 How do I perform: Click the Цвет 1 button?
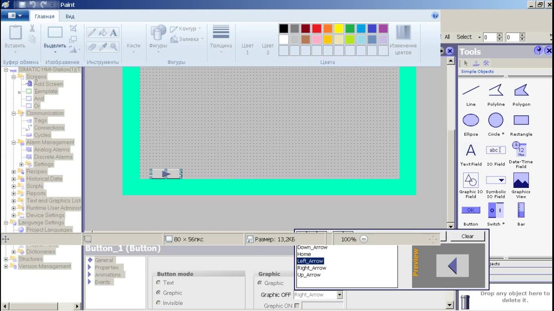(x=248, y=40)
